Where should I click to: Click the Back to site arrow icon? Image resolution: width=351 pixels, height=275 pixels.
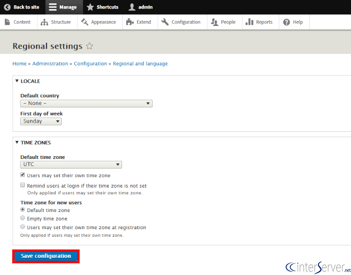(7, 7)
